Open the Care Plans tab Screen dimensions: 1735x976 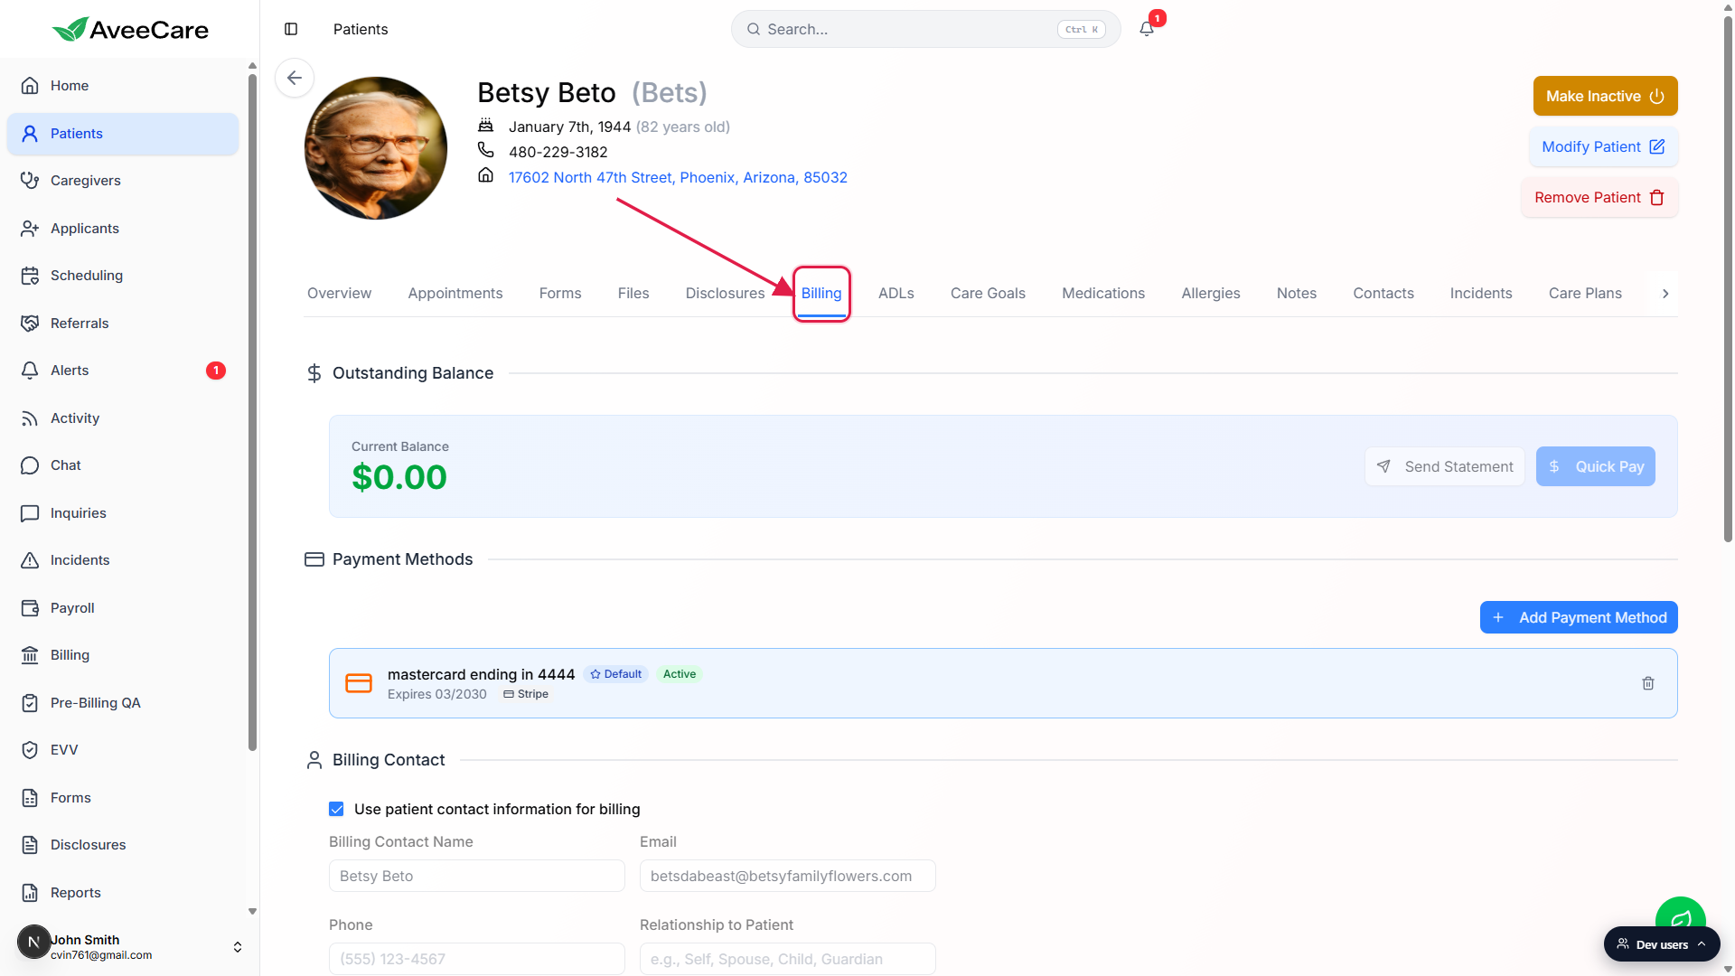click(1585, 294)
